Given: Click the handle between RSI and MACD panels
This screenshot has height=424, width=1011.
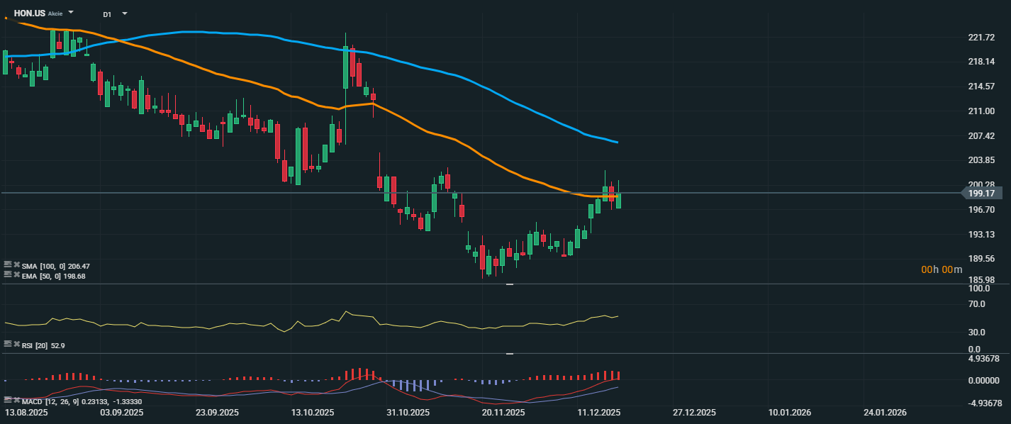Looking at the screenshot, I should pyautogui.click(x=510, y=353).
